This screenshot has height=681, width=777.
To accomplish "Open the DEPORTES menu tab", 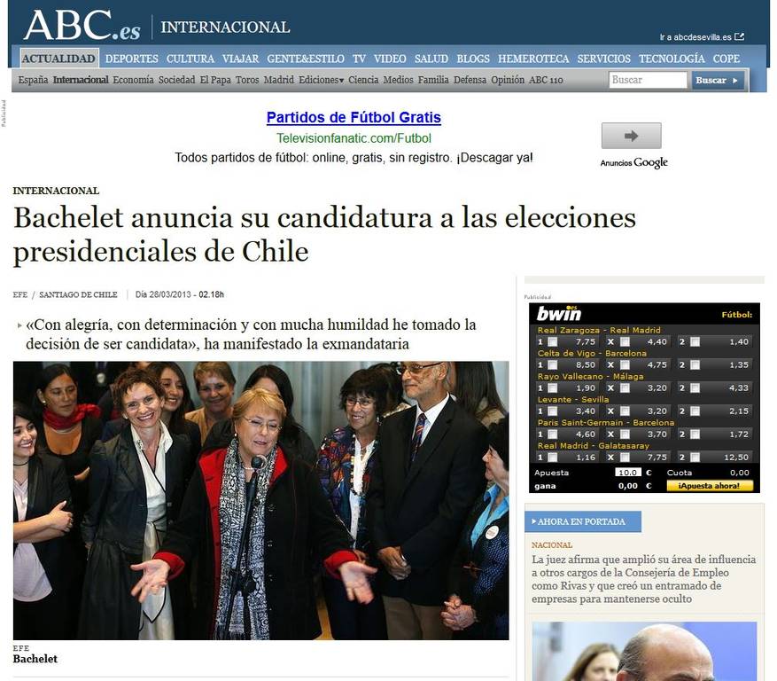I will pyautogui.click(x=132, y=59).
